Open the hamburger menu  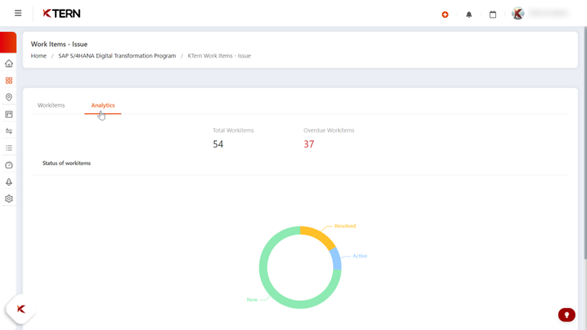click(x=18, y=14)
